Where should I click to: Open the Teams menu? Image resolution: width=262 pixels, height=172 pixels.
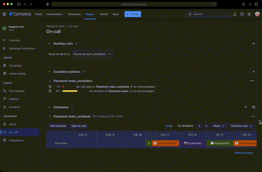tap(90, 14)
